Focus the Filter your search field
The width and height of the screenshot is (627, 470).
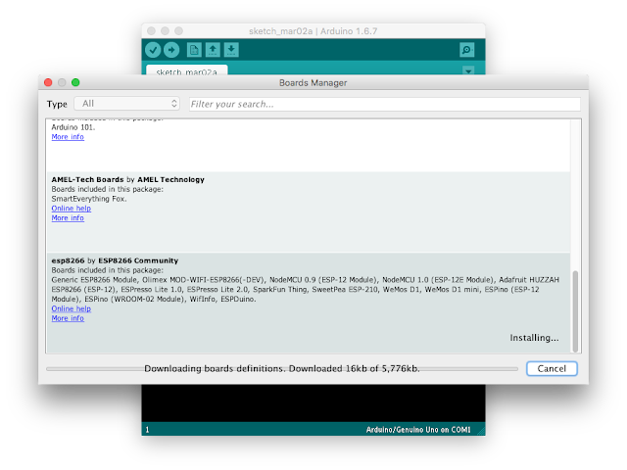385,105
